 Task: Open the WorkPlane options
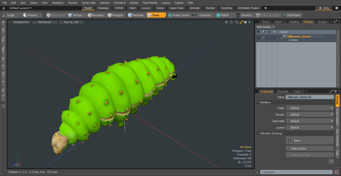[292, 15]
